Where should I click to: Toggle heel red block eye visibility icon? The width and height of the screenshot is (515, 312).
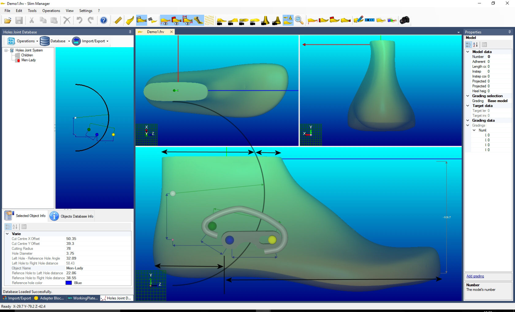click(x=176, y=21)
